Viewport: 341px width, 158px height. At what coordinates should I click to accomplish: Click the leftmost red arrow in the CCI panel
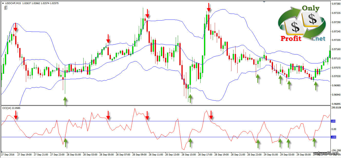tap(16, 115)
